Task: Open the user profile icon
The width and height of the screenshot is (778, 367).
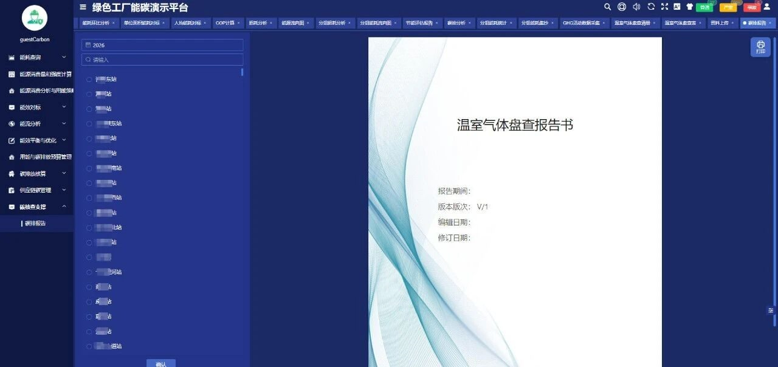Action: pyautogui.click(x=766, y=7)
